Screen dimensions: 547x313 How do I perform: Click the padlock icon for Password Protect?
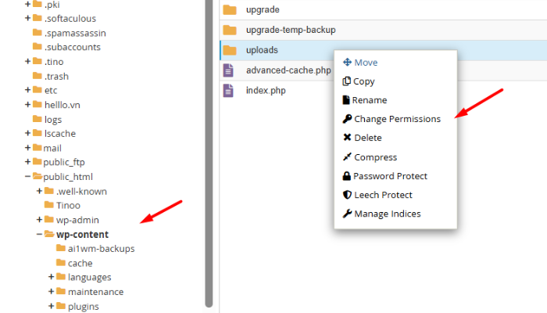point(347,176)
